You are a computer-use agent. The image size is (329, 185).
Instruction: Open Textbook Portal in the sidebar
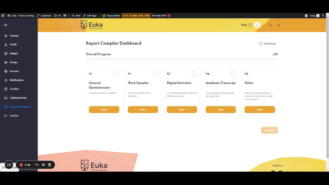[18, 98]
